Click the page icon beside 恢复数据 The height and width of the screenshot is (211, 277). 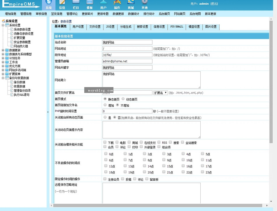[x=12, y=86]
